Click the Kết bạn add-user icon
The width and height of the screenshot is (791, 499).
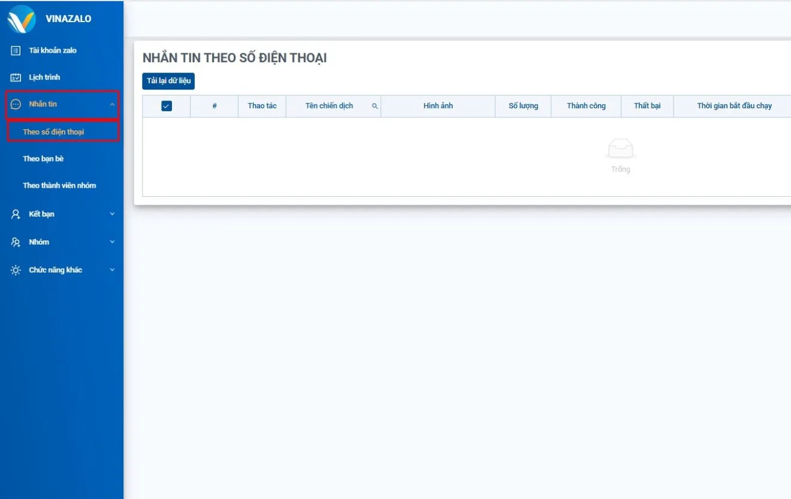coord(16,214)
